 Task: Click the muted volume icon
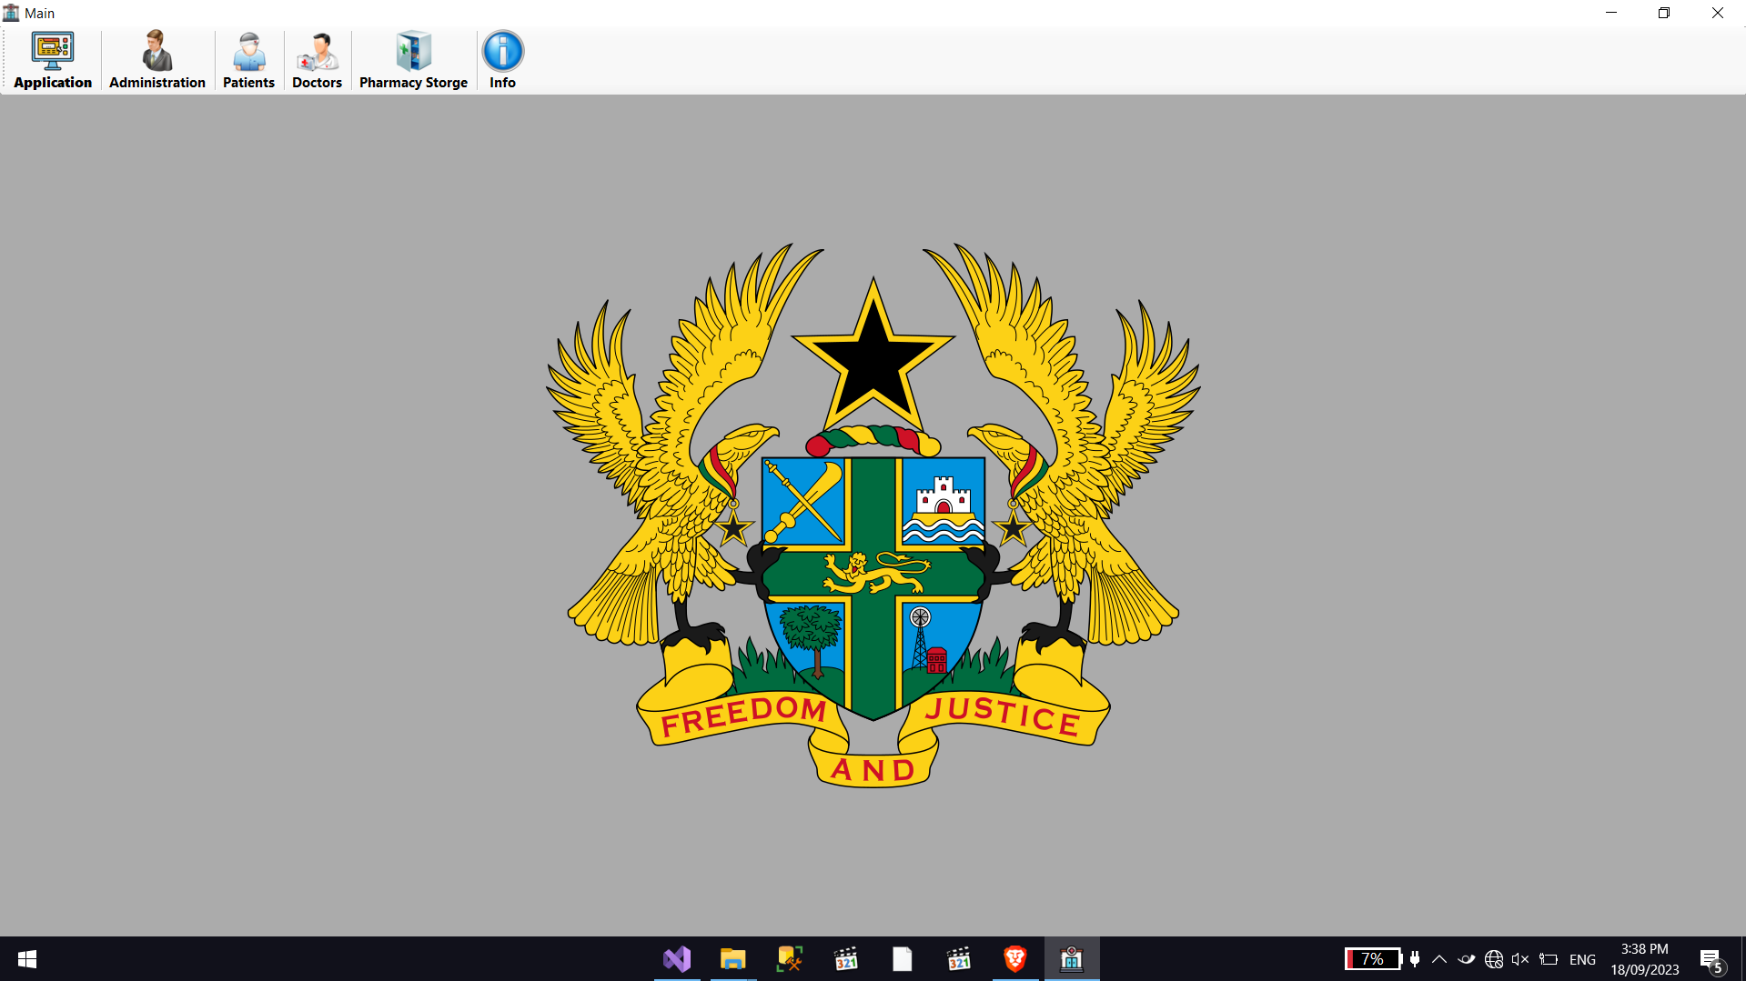click(1520, 959)
